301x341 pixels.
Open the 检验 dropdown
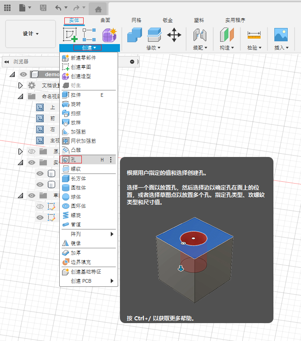(x=254, y=48)
